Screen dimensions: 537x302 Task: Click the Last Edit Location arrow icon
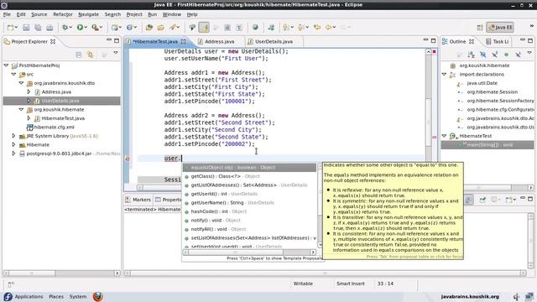click(x=317, y=28)
